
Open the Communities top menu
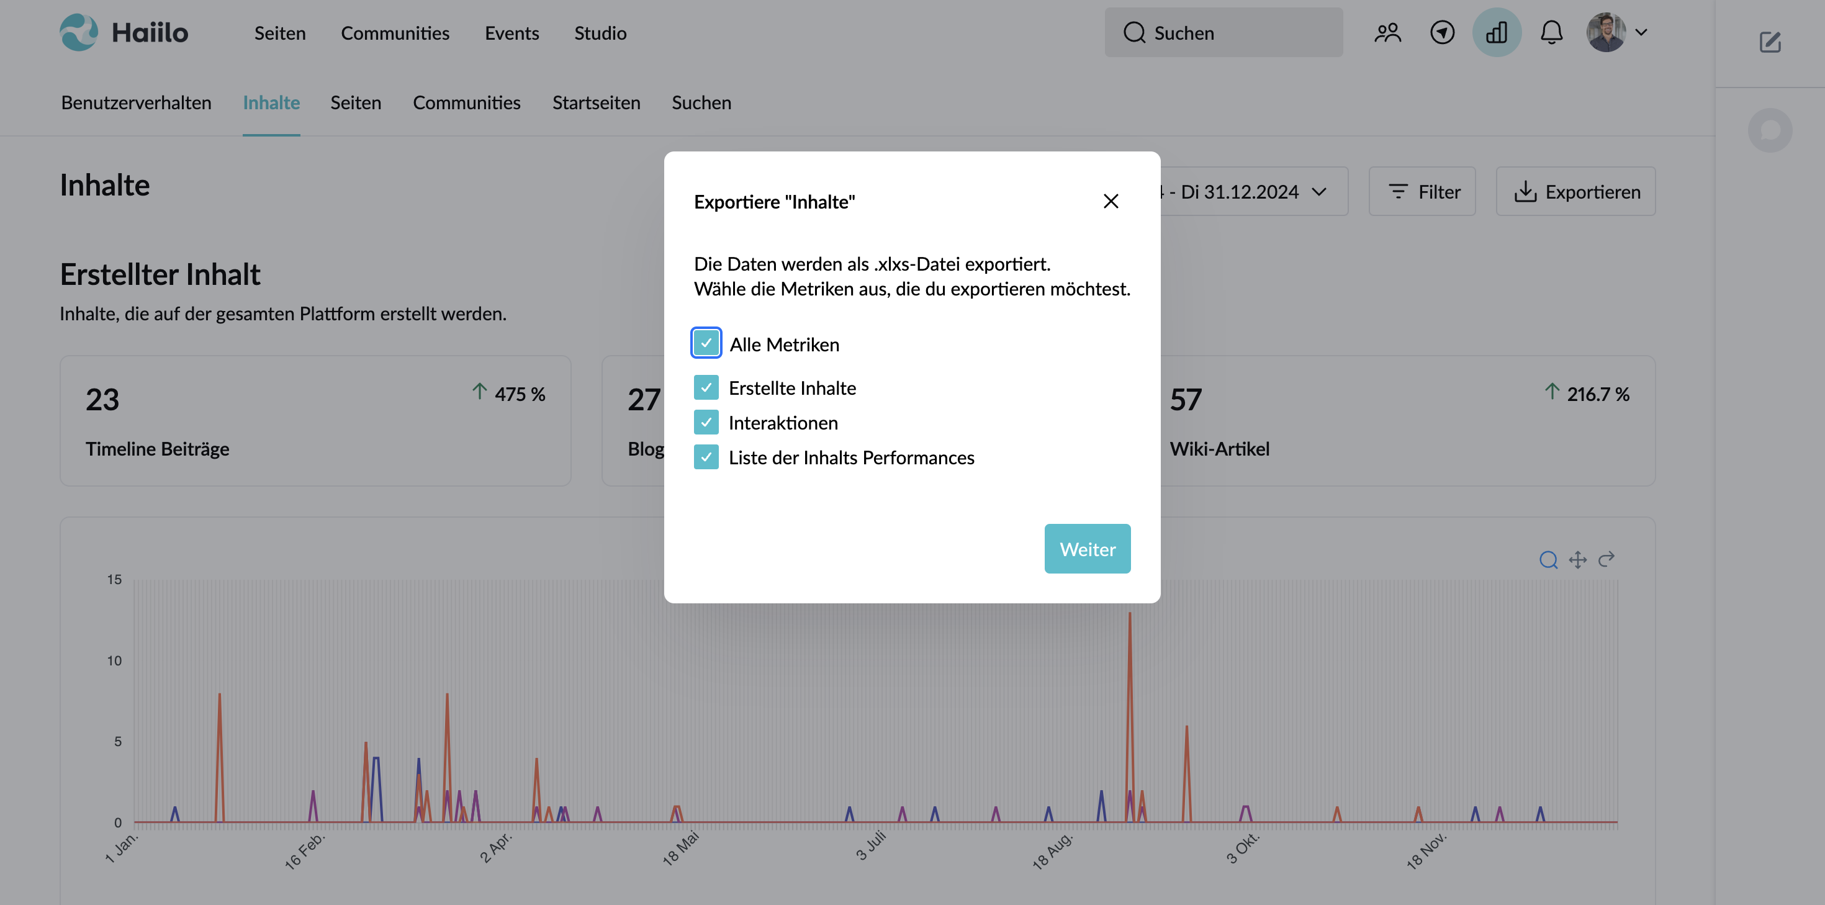(395, 33)
